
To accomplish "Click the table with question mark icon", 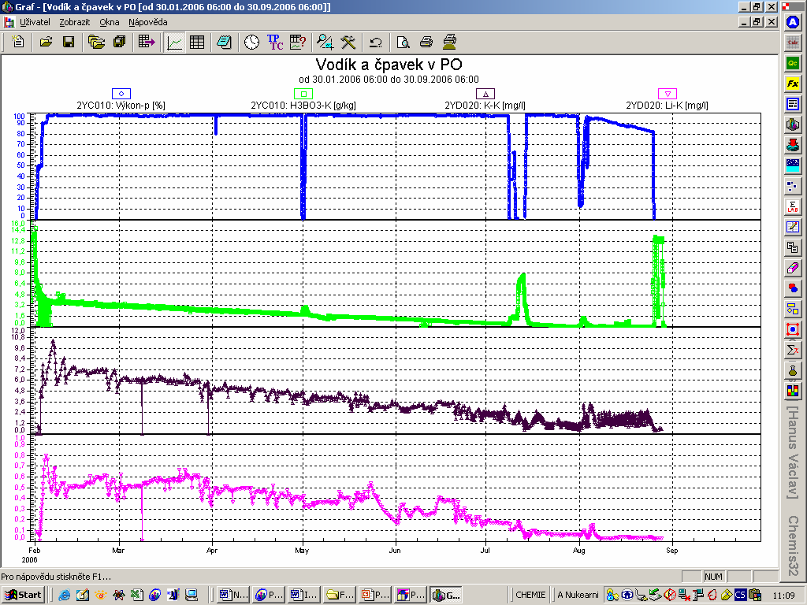I will point(298,42).
